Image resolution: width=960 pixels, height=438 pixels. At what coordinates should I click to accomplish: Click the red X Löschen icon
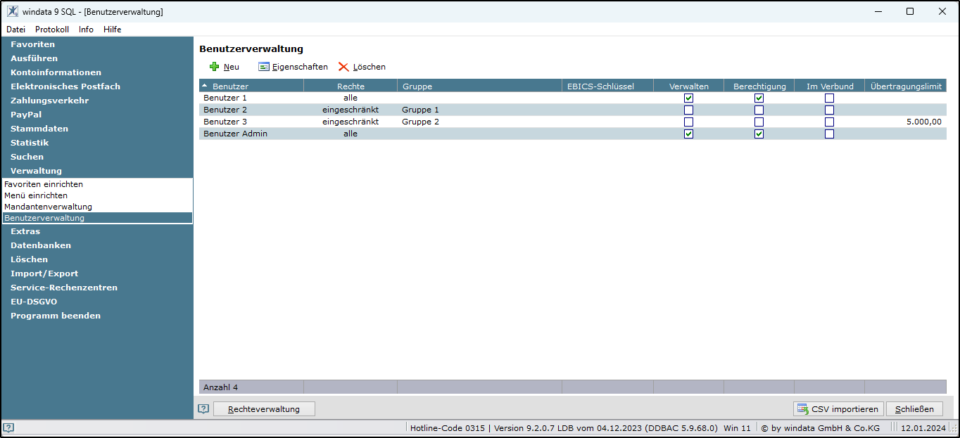point(343,67)
